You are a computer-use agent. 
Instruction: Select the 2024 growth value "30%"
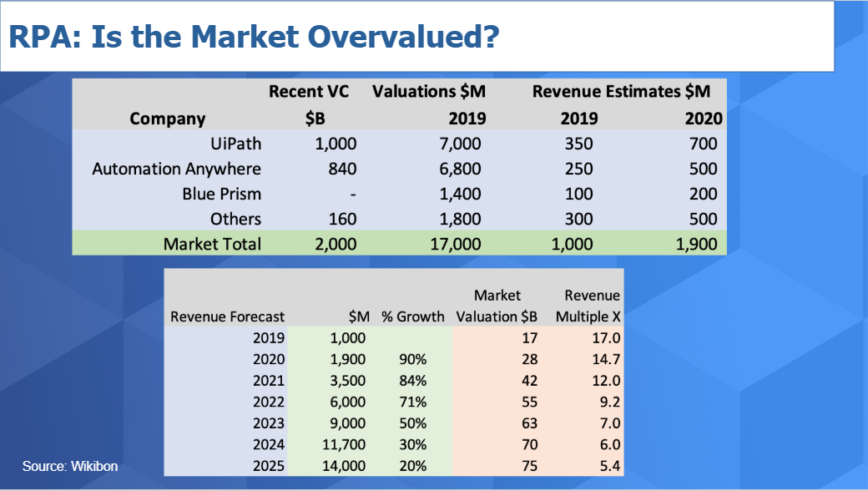tap(412, 444)
